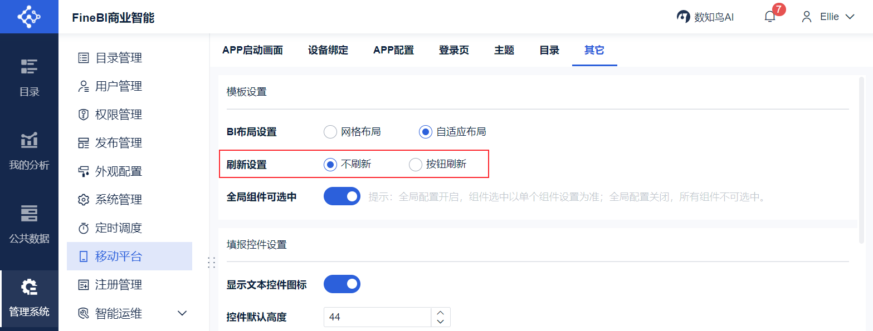Switch to the APP启动画面 tab

click(x=252, y=50)
